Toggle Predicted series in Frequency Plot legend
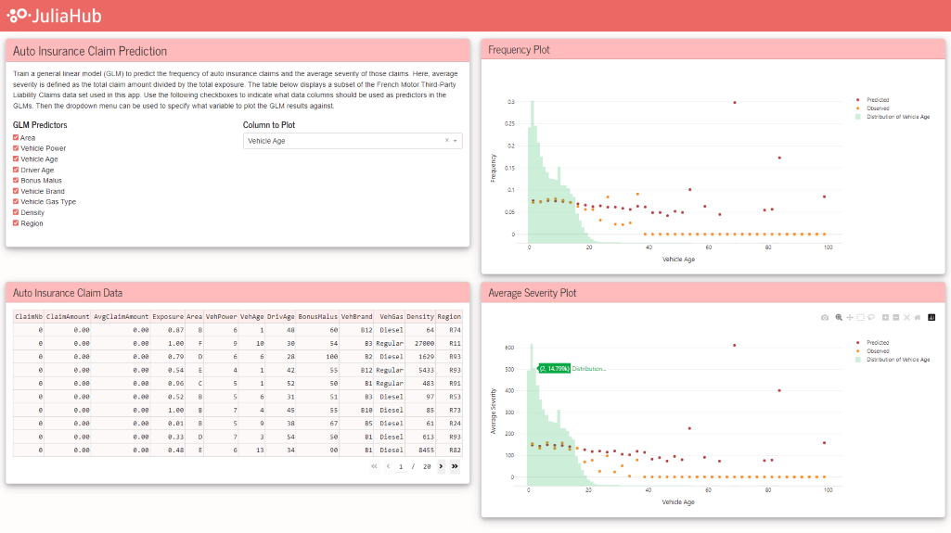The height and width of the screenshot is (533, 951). [877, 99]
